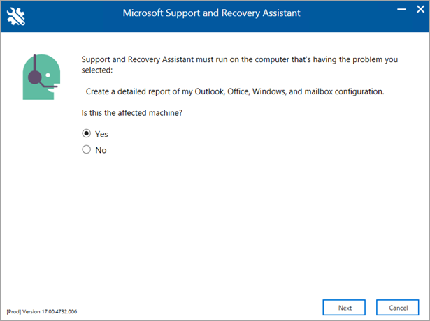The height and width of the screenshot is (321, 430).
Task: Click the headset support agent avatar
Action: pos(41,77)
